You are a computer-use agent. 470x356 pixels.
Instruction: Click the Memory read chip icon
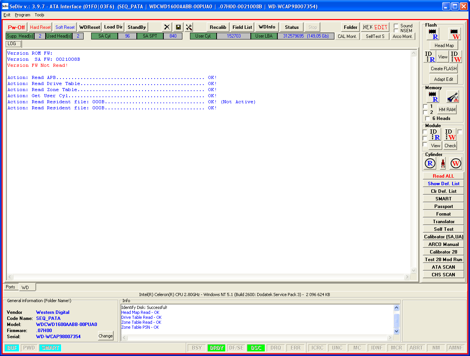(433, 96)
